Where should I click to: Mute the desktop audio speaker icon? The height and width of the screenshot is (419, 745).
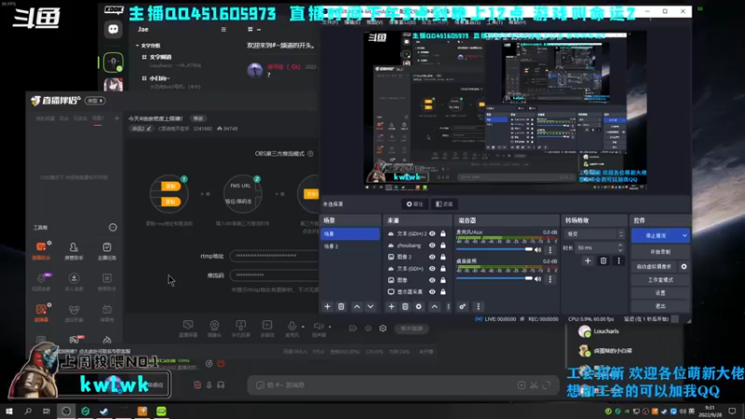tap(538, 279)
